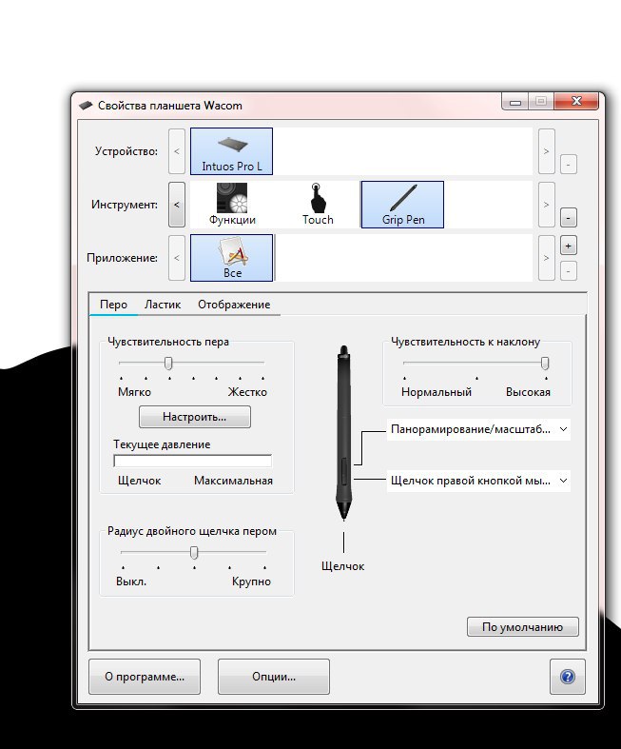Click the Чувствительность к наклону slider handle

[545, 363]
